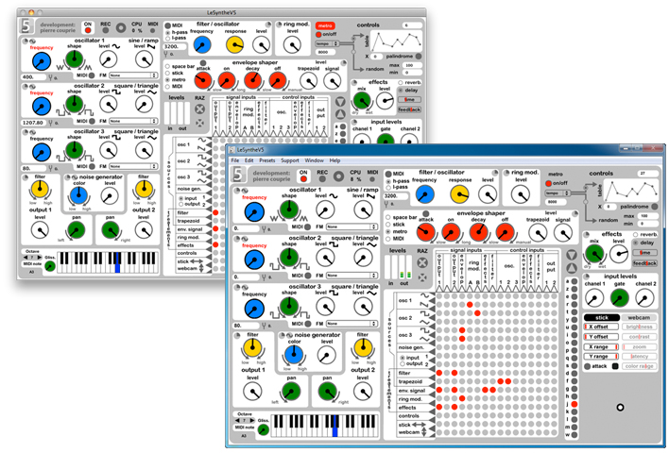669x453 pixels.
Task: Select stick trigger option in front window
Action: [x=388, y=225]
